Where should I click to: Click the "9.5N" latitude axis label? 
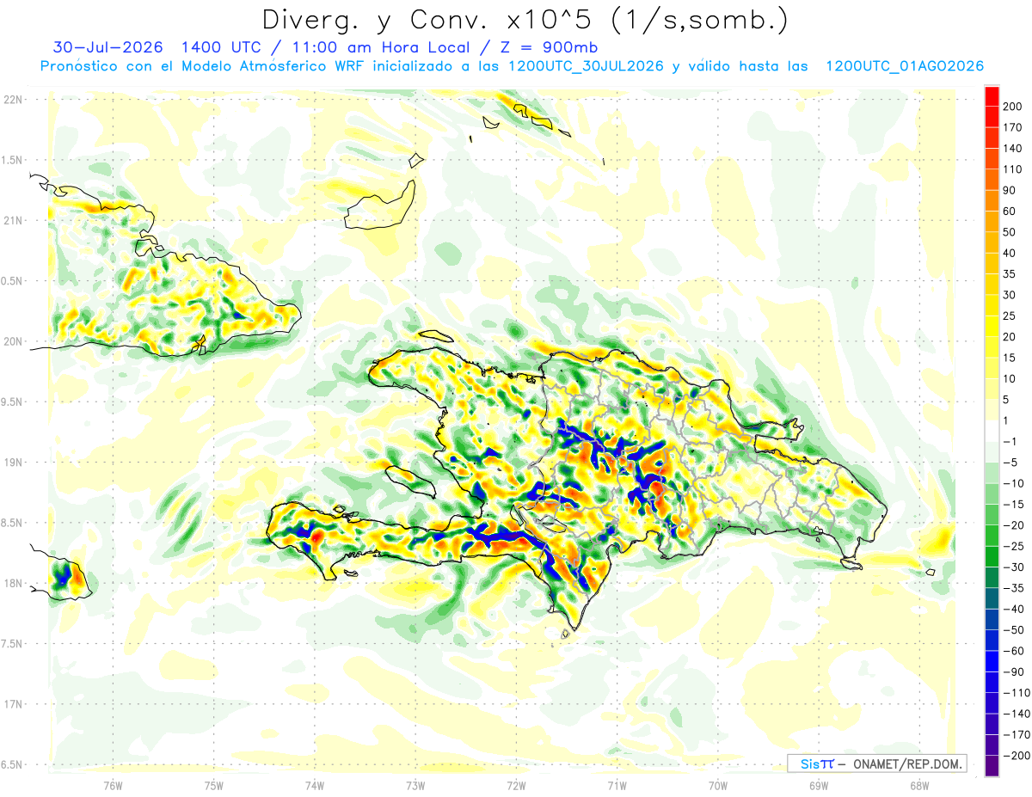pyautogui.click(x=13, y=402)
